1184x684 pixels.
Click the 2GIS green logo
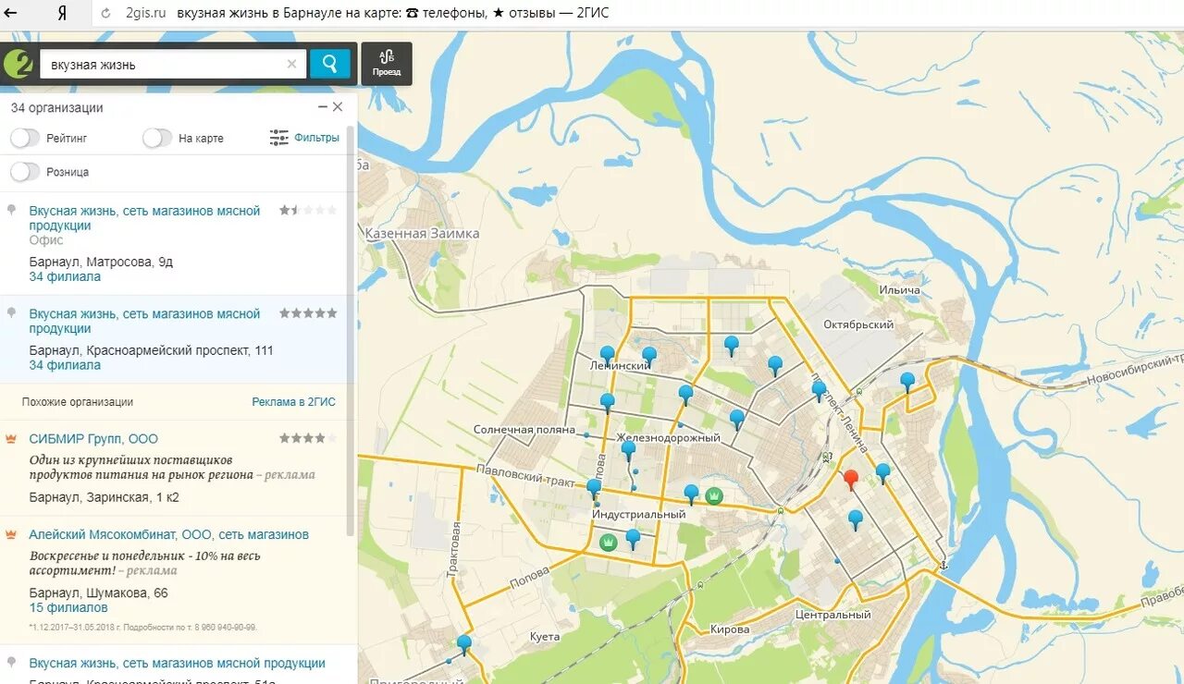click(x=18, y=64)
